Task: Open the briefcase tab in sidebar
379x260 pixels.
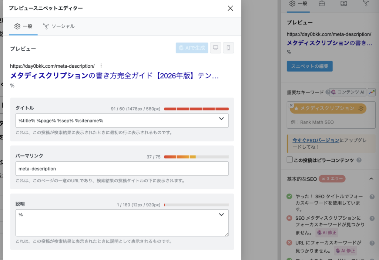Action: (x=322, y=4)
